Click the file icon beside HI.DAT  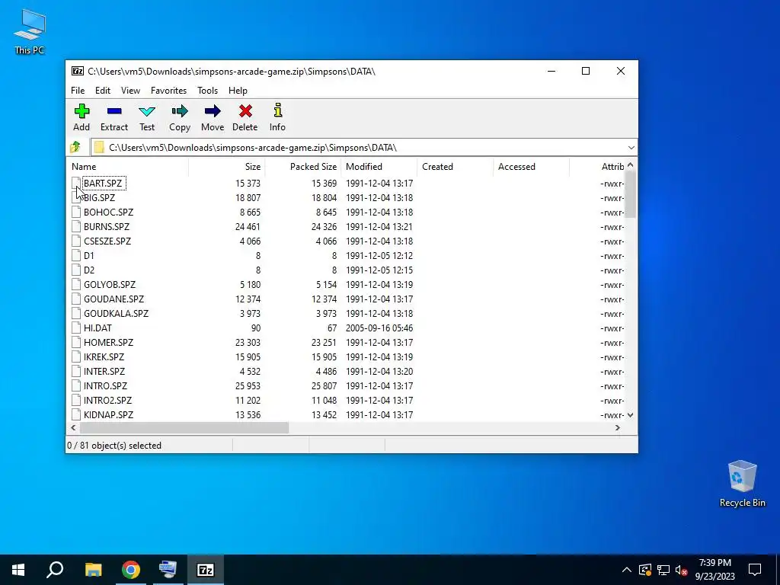pyautogui.click(x=76, y=328)
